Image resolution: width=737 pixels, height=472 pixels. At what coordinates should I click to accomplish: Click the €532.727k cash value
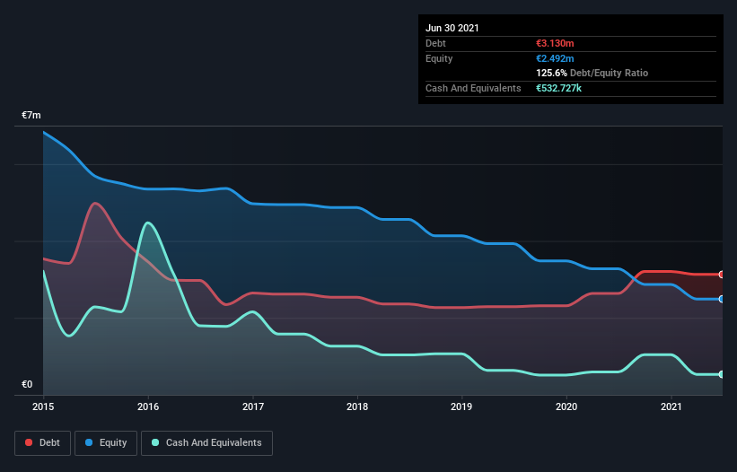559,88
